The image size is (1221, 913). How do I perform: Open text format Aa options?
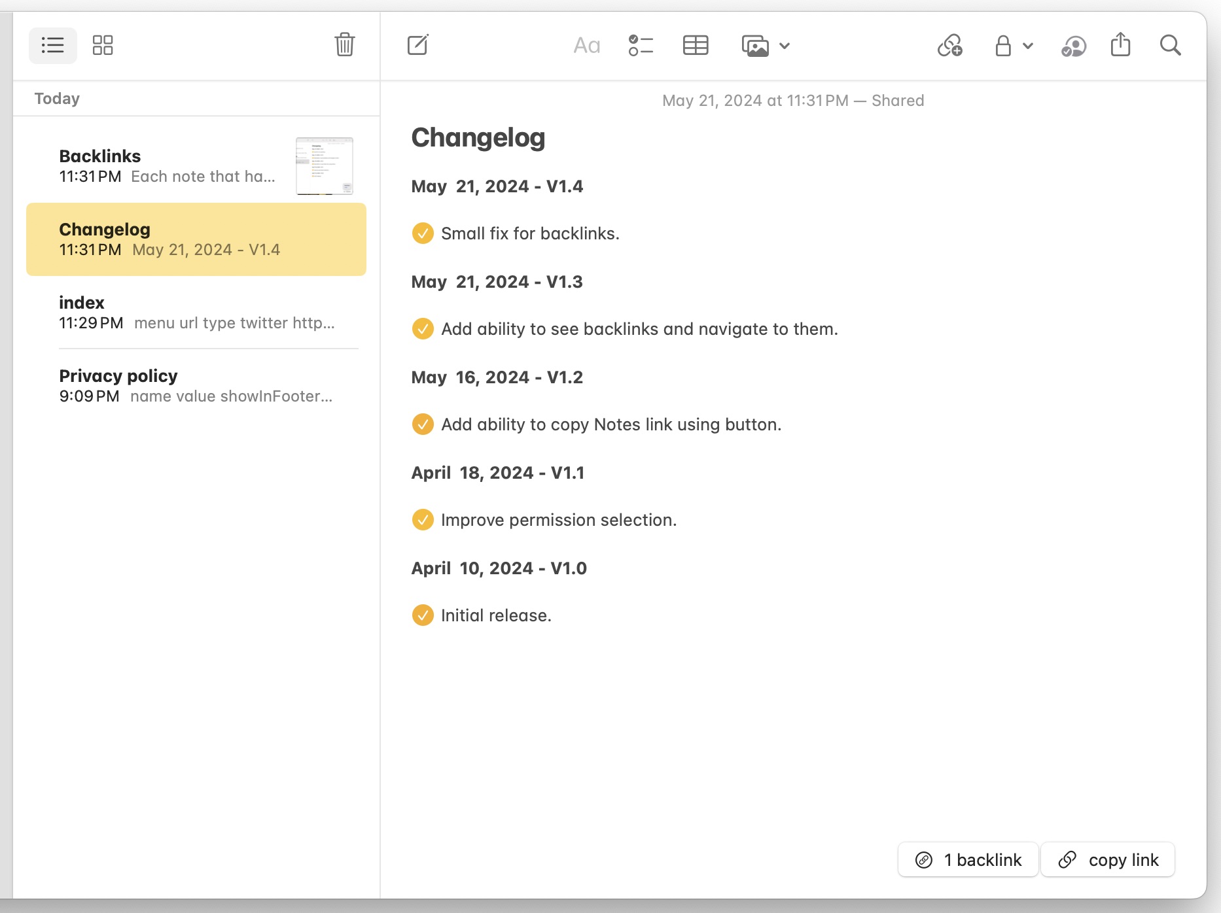587,46
